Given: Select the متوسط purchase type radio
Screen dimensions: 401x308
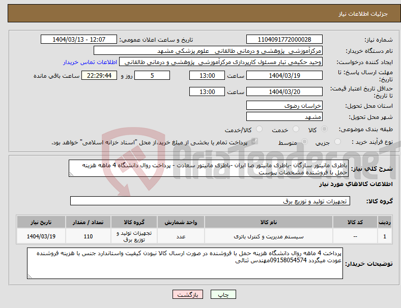Looking at the screenshot, I should tap(305, 142).
